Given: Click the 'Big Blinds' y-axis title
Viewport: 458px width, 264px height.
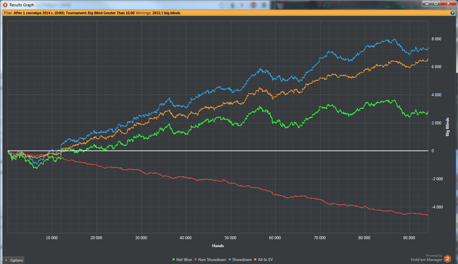Looking at the screenshot, I should [x=447, y=127].
